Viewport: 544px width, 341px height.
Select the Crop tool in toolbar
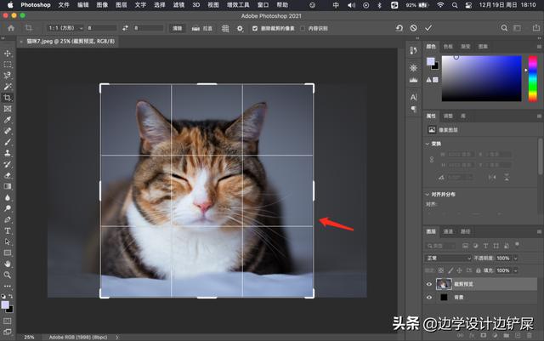click(8, 97)
